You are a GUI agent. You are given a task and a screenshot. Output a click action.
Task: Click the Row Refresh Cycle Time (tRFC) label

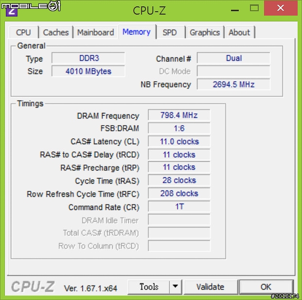point(83,194)
